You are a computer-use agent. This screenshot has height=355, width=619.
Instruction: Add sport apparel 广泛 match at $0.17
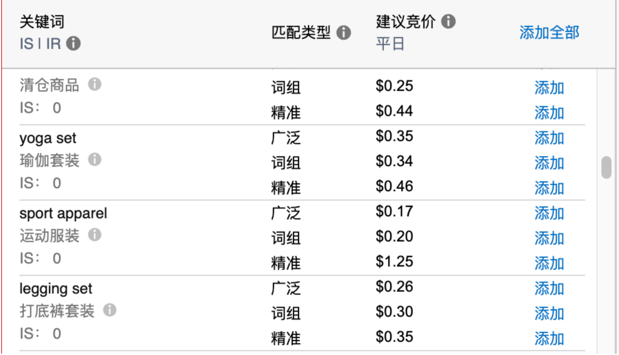tap(549, 214)
